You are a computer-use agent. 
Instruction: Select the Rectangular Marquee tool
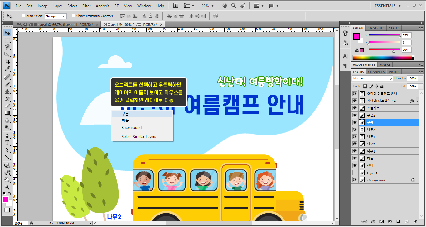(x=7, y=40)
